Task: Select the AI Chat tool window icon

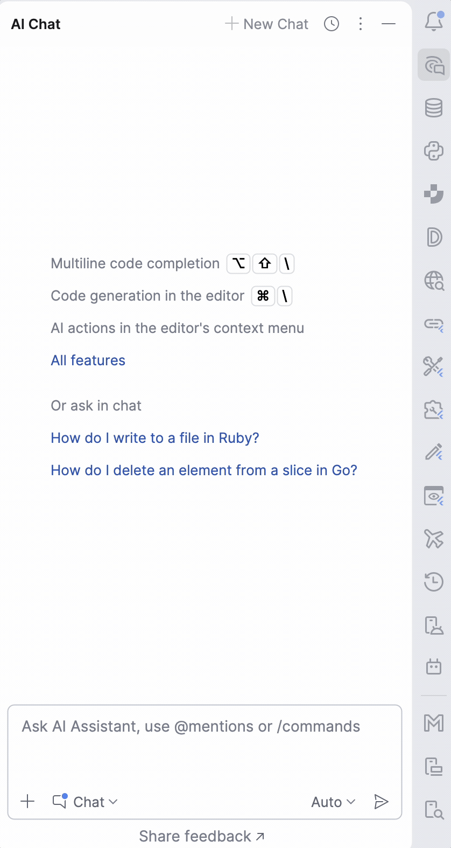Action: [x=434, y=65]
